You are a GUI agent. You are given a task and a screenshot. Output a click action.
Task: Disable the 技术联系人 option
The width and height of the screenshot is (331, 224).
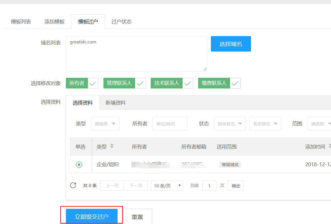click(187, 83)
